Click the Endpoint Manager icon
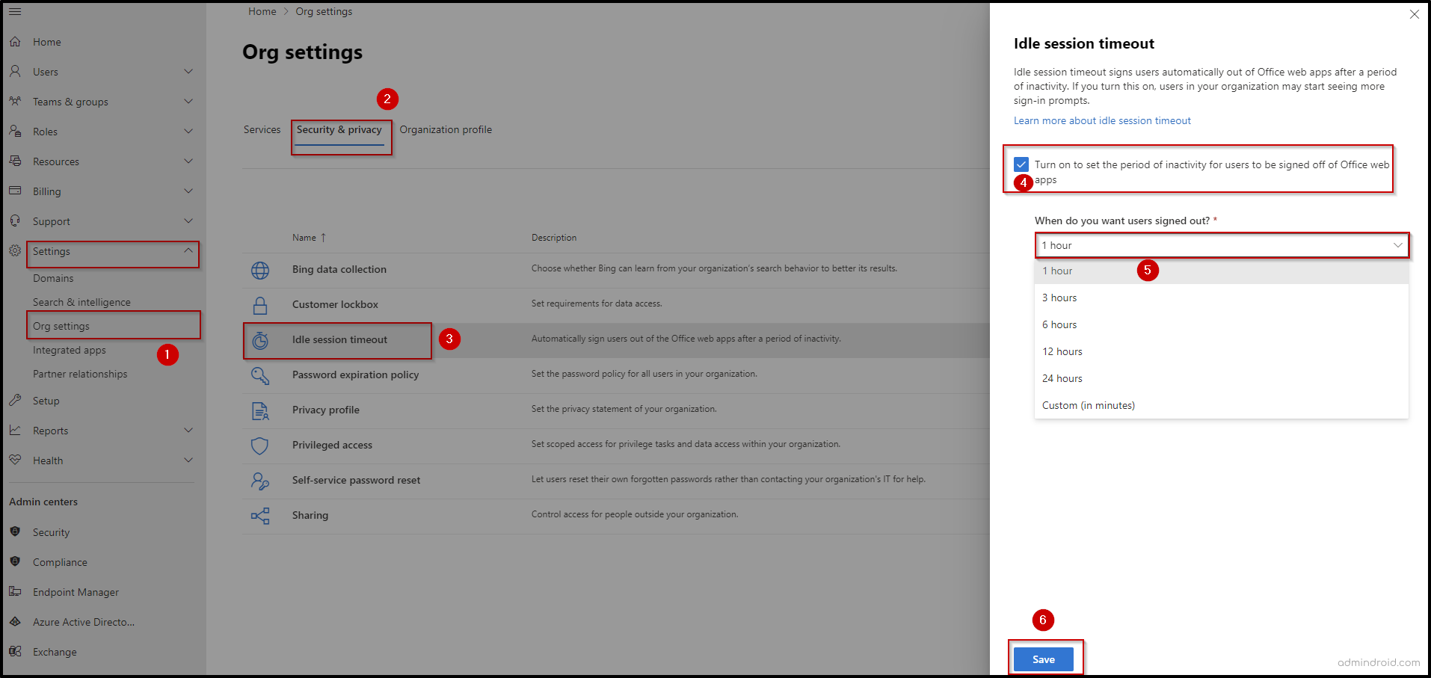The height and width of the screenshot is (678, 1431). [15, 591]
